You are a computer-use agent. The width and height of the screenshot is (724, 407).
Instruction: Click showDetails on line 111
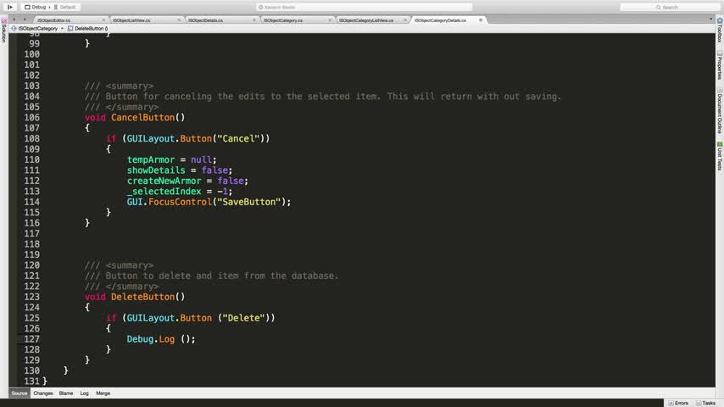pos(156,170)
